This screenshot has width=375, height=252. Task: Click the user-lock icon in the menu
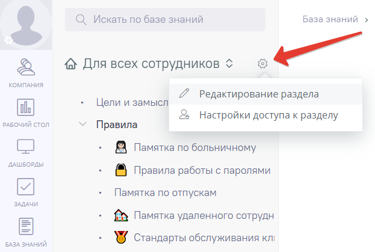184,114
